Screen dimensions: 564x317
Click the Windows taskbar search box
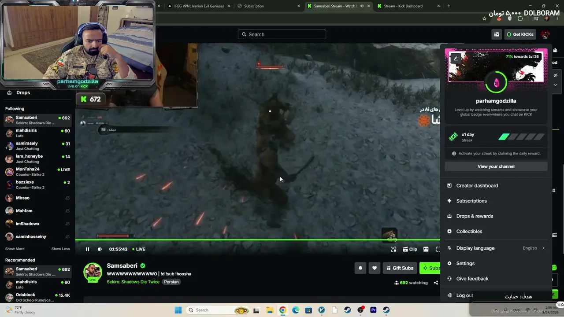tap(218, 310)
